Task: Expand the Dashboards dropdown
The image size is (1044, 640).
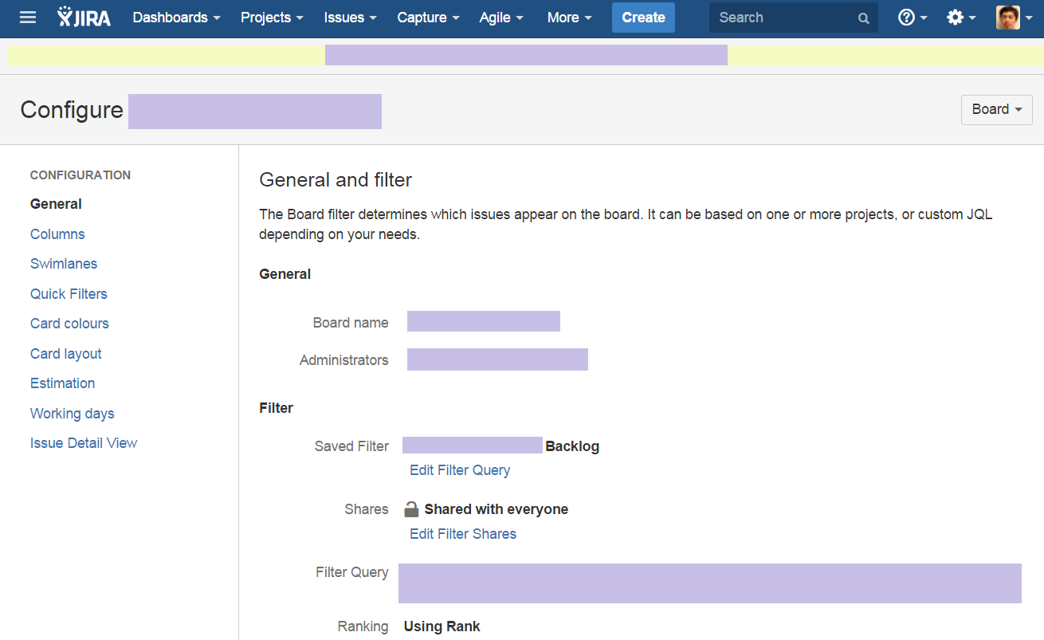Action: click(177, 18)
